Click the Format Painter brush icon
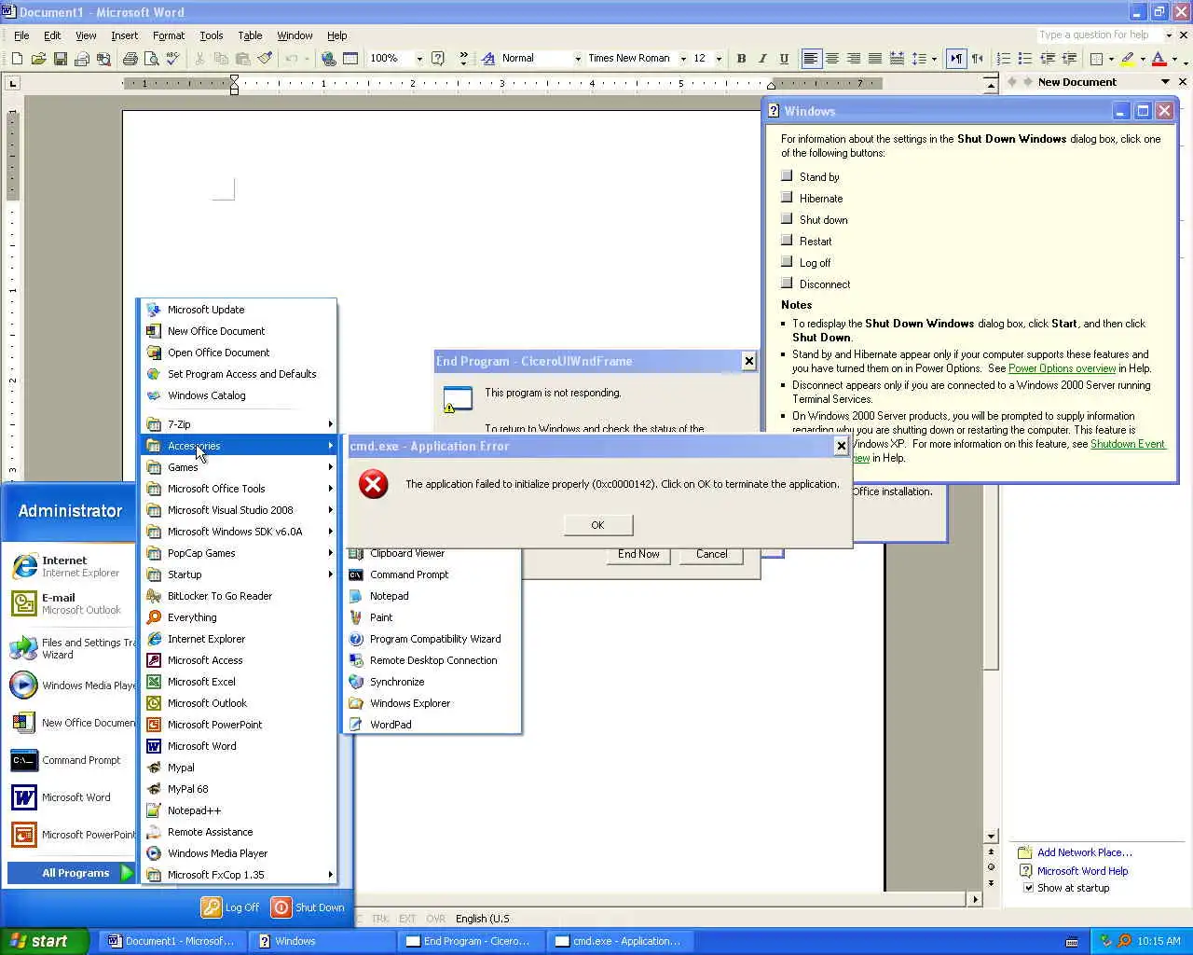 (266, 59)
